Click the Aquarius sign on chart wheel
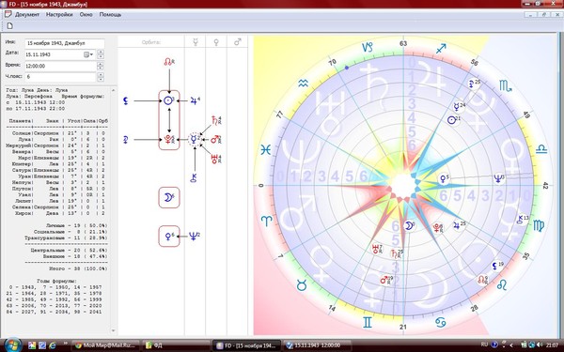564x352 pixels. 304,84
